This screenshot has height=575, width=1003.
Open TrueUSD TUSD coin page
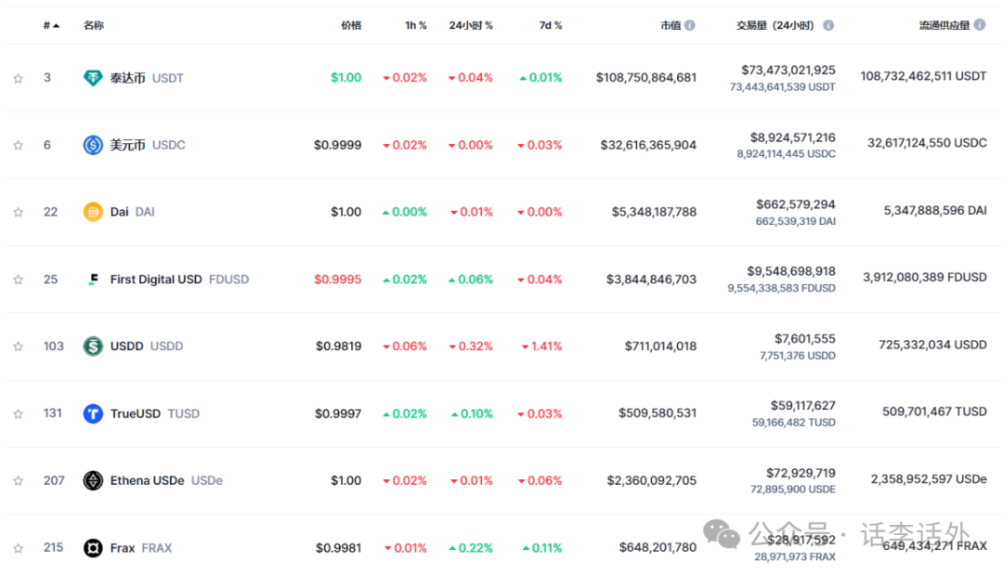155,413
